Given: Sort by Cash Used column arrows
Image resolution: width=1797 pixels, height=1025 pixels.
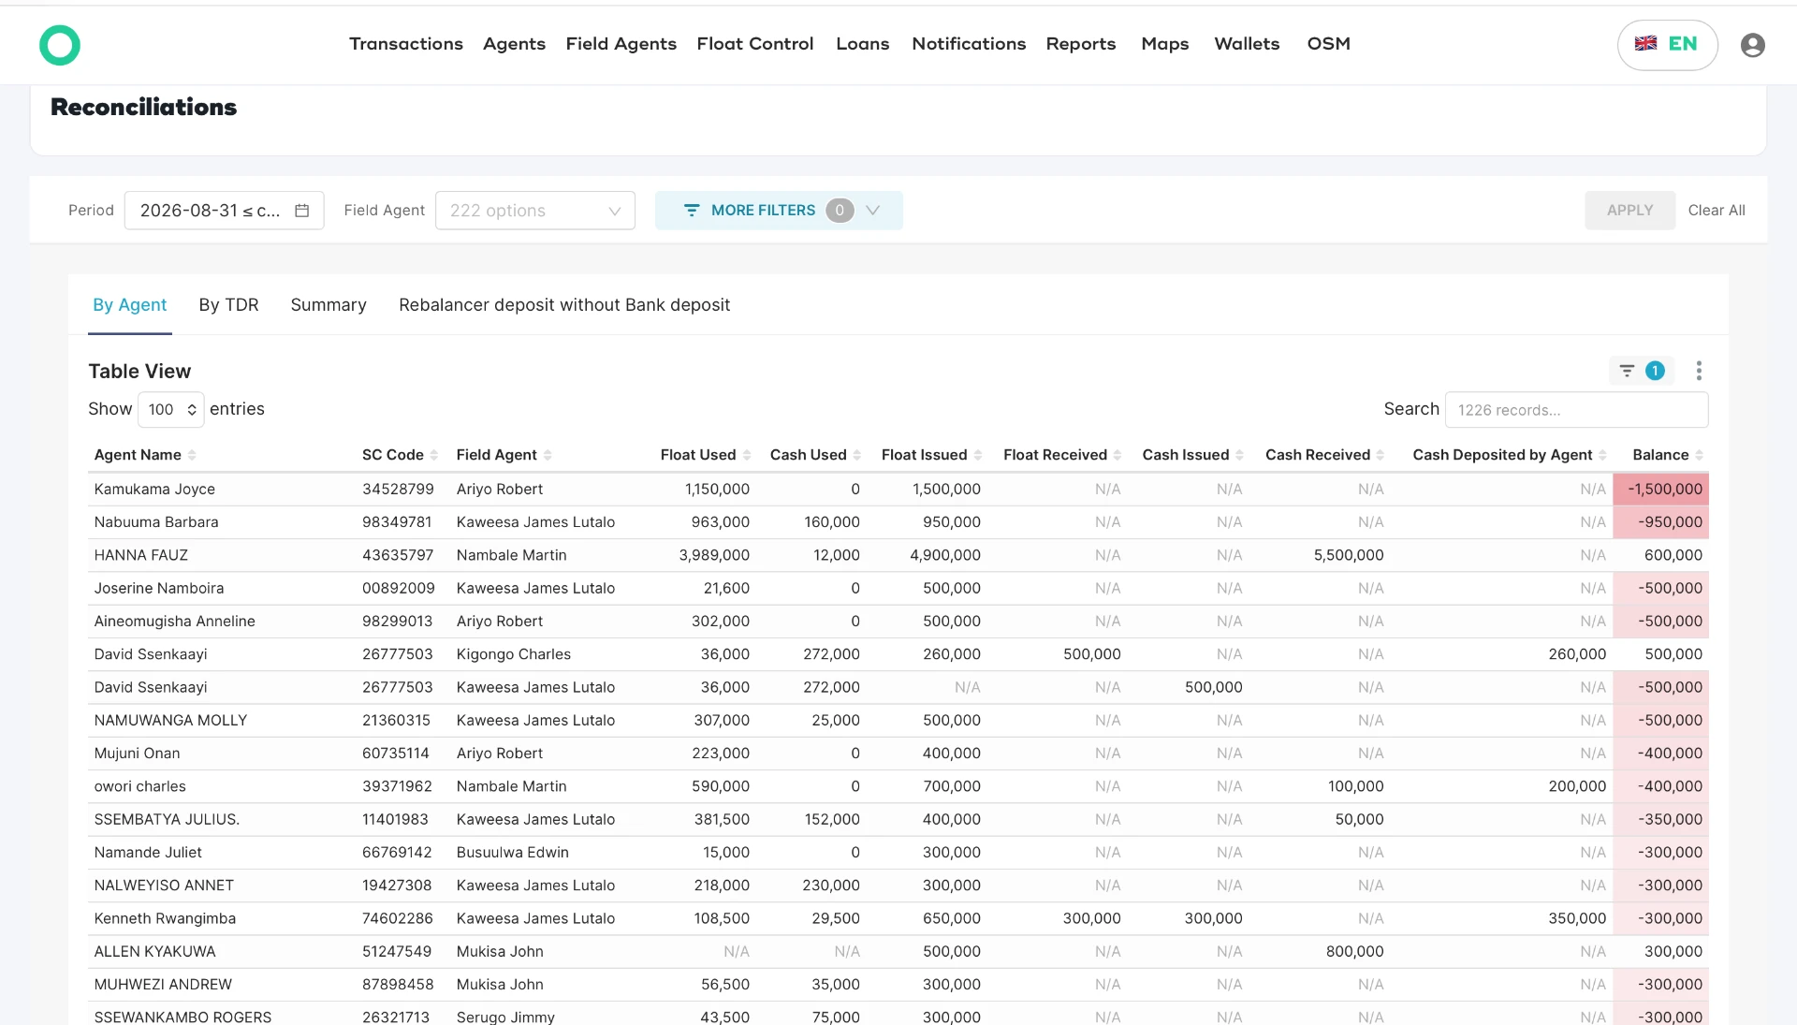Looking at the screenshot, I should point(857,455).
